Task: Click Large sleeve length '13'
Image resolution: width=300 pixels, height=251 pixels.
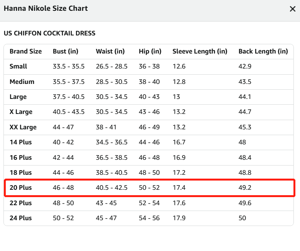Action: 176,97
